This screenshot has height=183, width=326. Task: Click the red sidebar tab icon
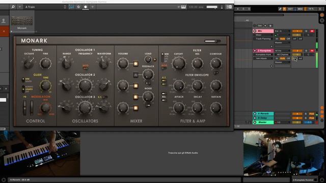pos(4,32)
